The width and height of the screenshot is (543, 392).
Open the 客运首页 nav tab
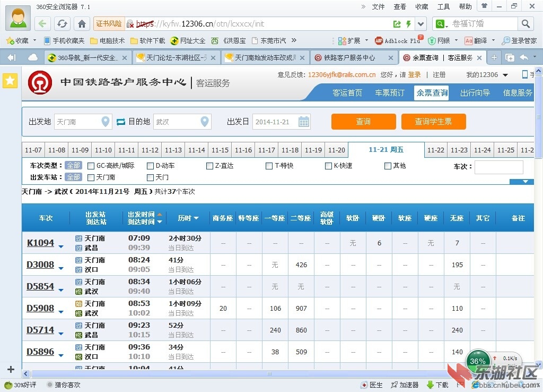coord(347,92)
